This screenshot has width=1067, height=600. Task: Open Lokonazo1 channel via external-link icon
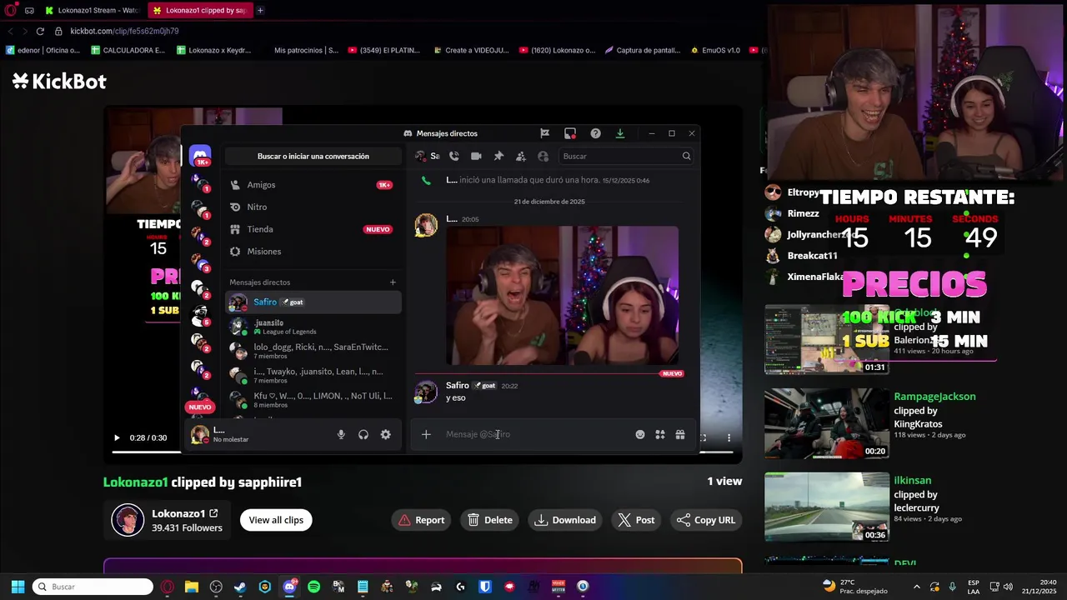click(x=213, y=513)
